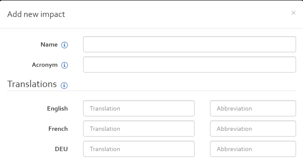Click the Name field label

(x=49, y=44)
